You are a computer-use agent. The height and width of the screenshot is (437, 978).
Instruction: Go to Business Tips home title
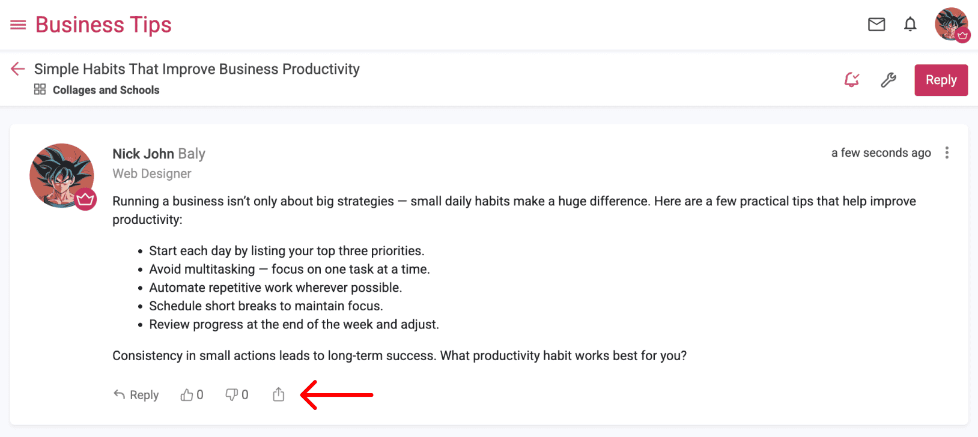(x=103, y=25)
